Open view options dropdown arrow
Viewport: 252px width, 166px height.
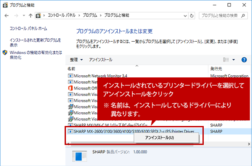(233, 60)
